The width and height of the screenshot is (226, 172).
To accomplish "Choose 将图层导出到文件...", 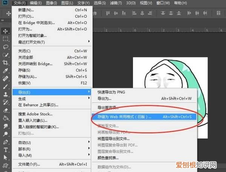I will pos(144,139).
